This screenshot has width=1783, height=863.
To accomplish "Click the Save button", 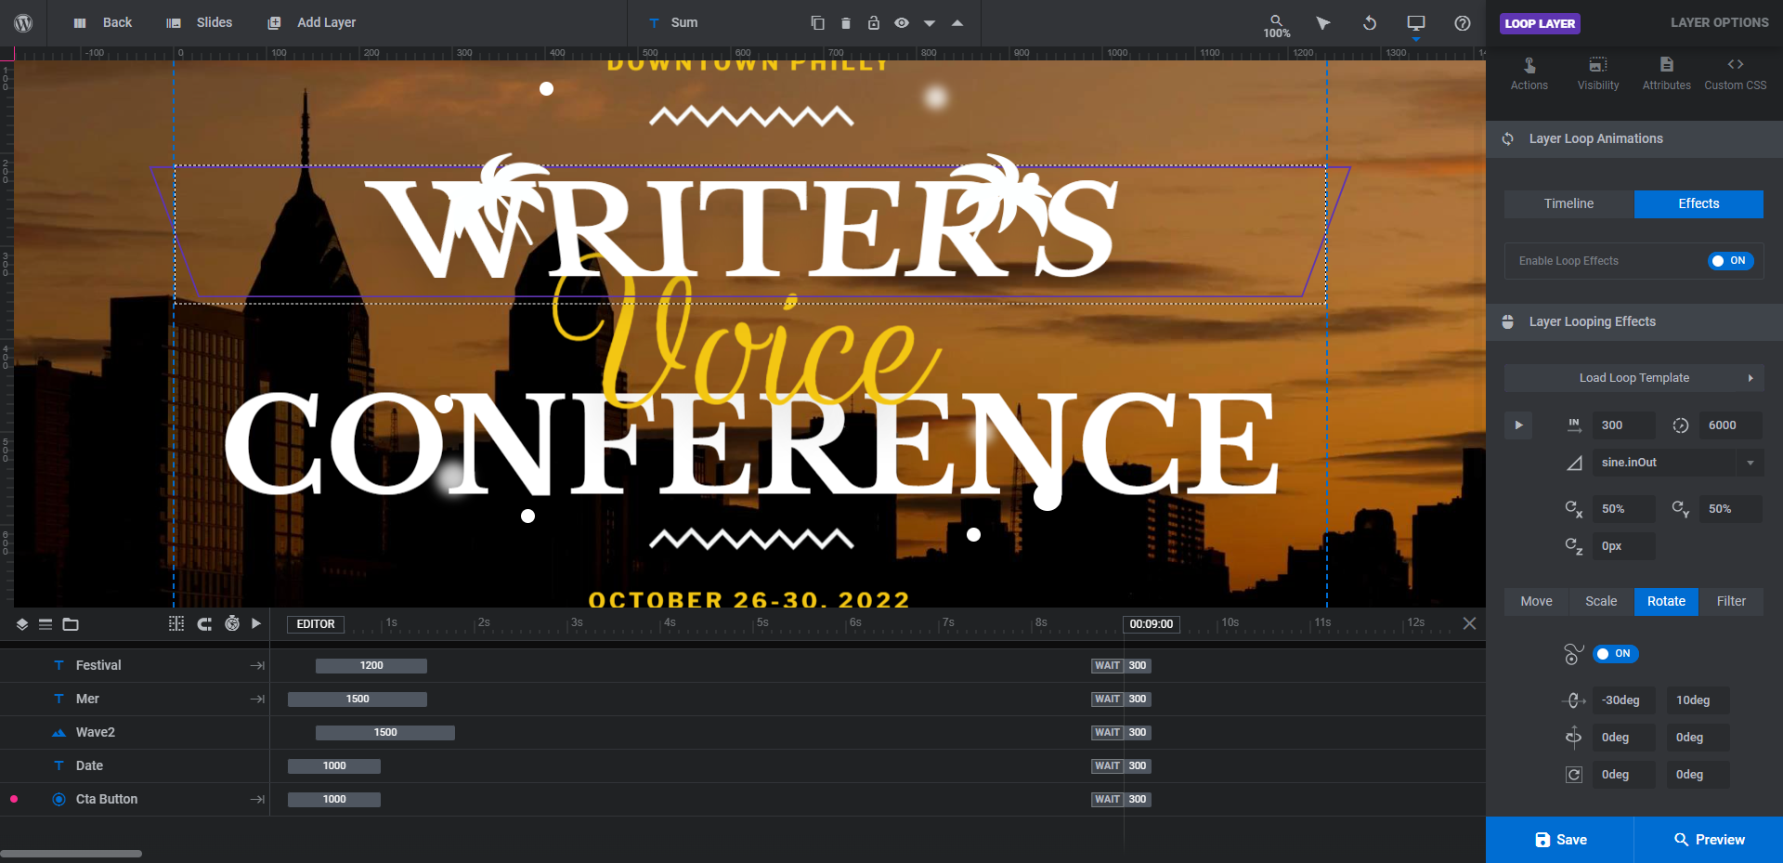I will (x=1560, y=840).
